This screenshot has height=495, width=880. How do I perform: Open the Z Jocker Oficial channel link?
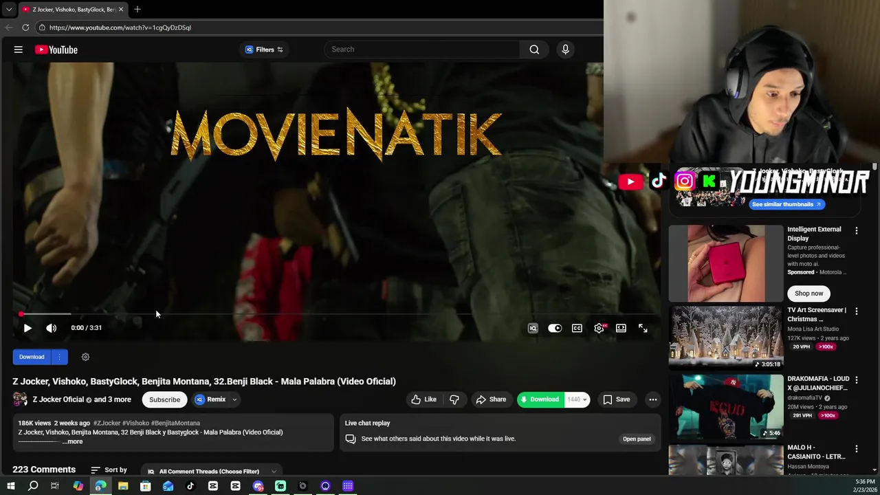click(58, 399)
